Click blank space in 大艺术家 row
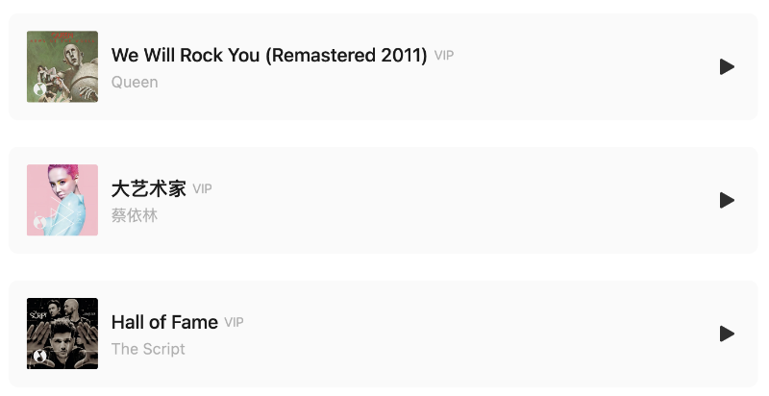The width and height of the screenshot is (769, 396). pos(481,200)
